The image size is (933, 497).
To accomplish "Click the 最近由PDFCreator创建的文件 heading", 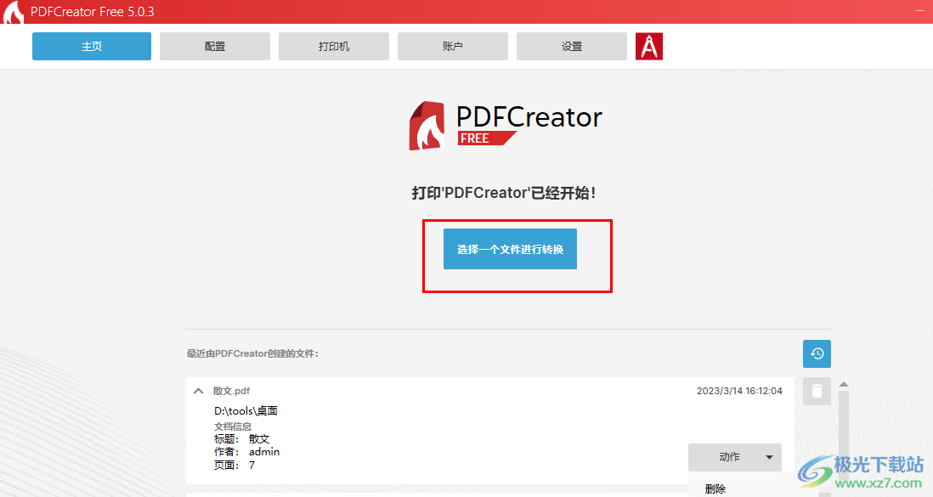I will tap(252, 353).
